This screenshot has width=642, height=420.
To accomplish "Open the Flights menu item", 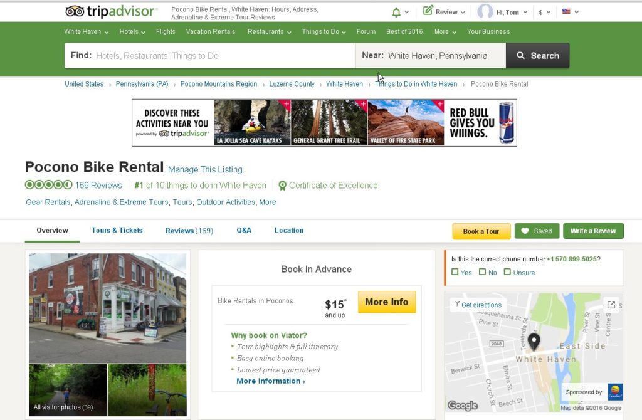I will coord(166,31).
